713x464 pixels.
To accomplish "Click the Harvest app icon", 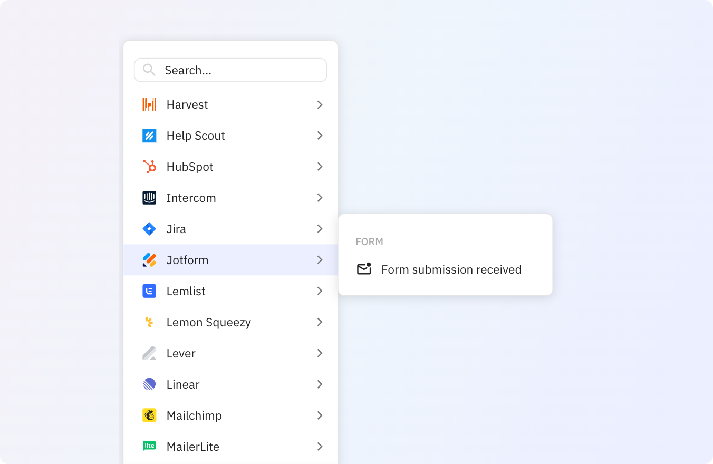I will [149, 104].
